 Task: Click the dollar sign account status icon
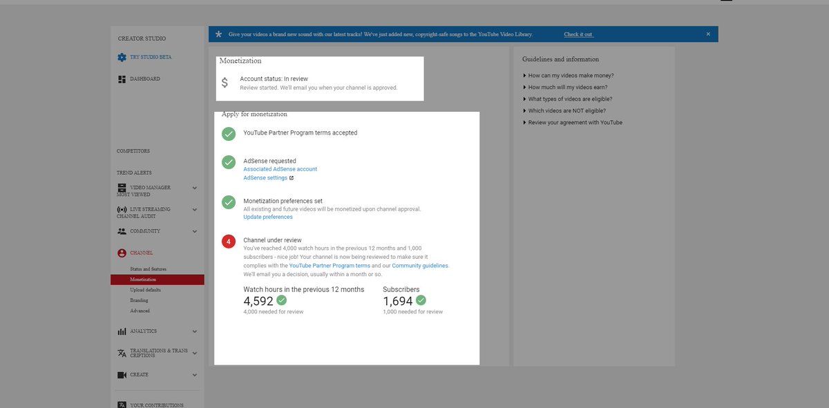[225, 83]
